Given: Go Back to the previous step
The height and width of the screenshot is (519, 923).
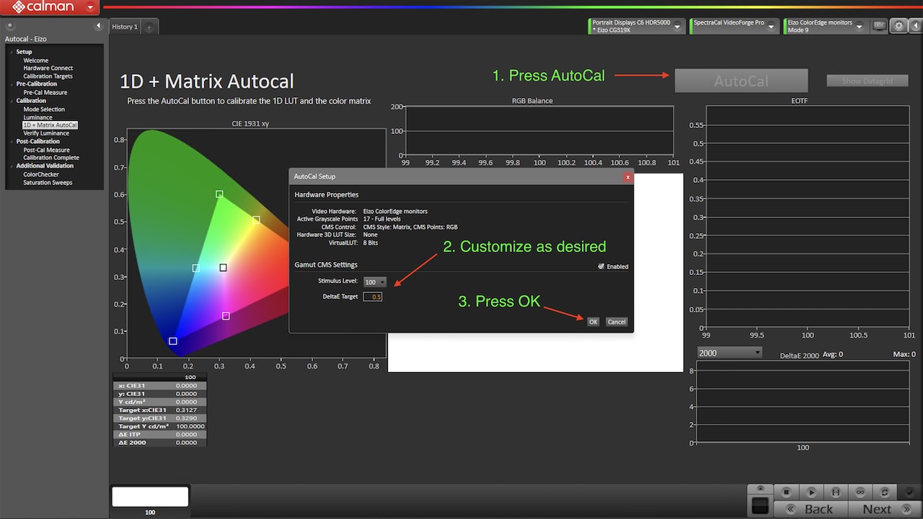Looking at the screenshot, I should click(x=811, y=509).
